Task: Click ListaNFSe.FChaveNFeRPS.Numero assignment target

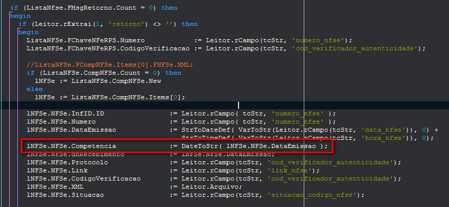Action: tap(86, 40)
